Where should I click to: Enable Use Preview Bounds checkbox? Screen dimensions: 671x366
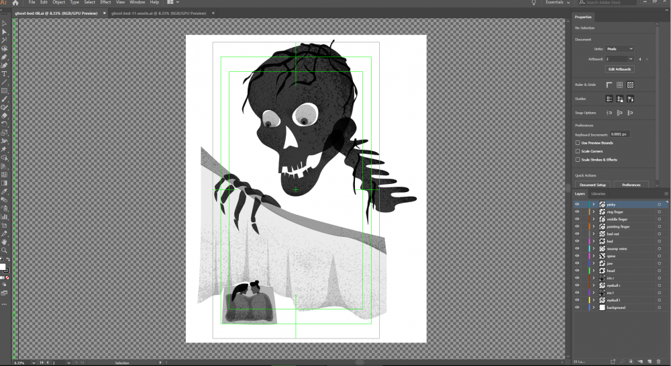tap(578, 142)
